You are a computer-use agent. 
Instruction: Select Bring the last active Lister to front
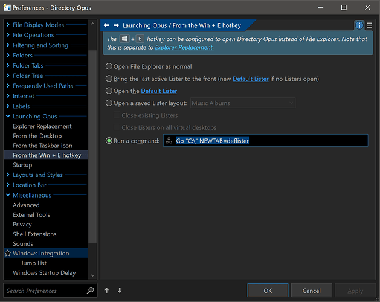(x=109, y=79)
